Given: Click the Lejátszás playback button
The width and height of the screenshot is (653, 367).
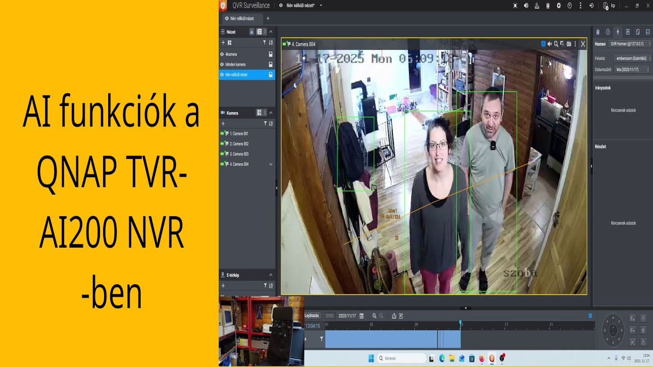Looking at the screenshot, I should (x=312, y=316).
